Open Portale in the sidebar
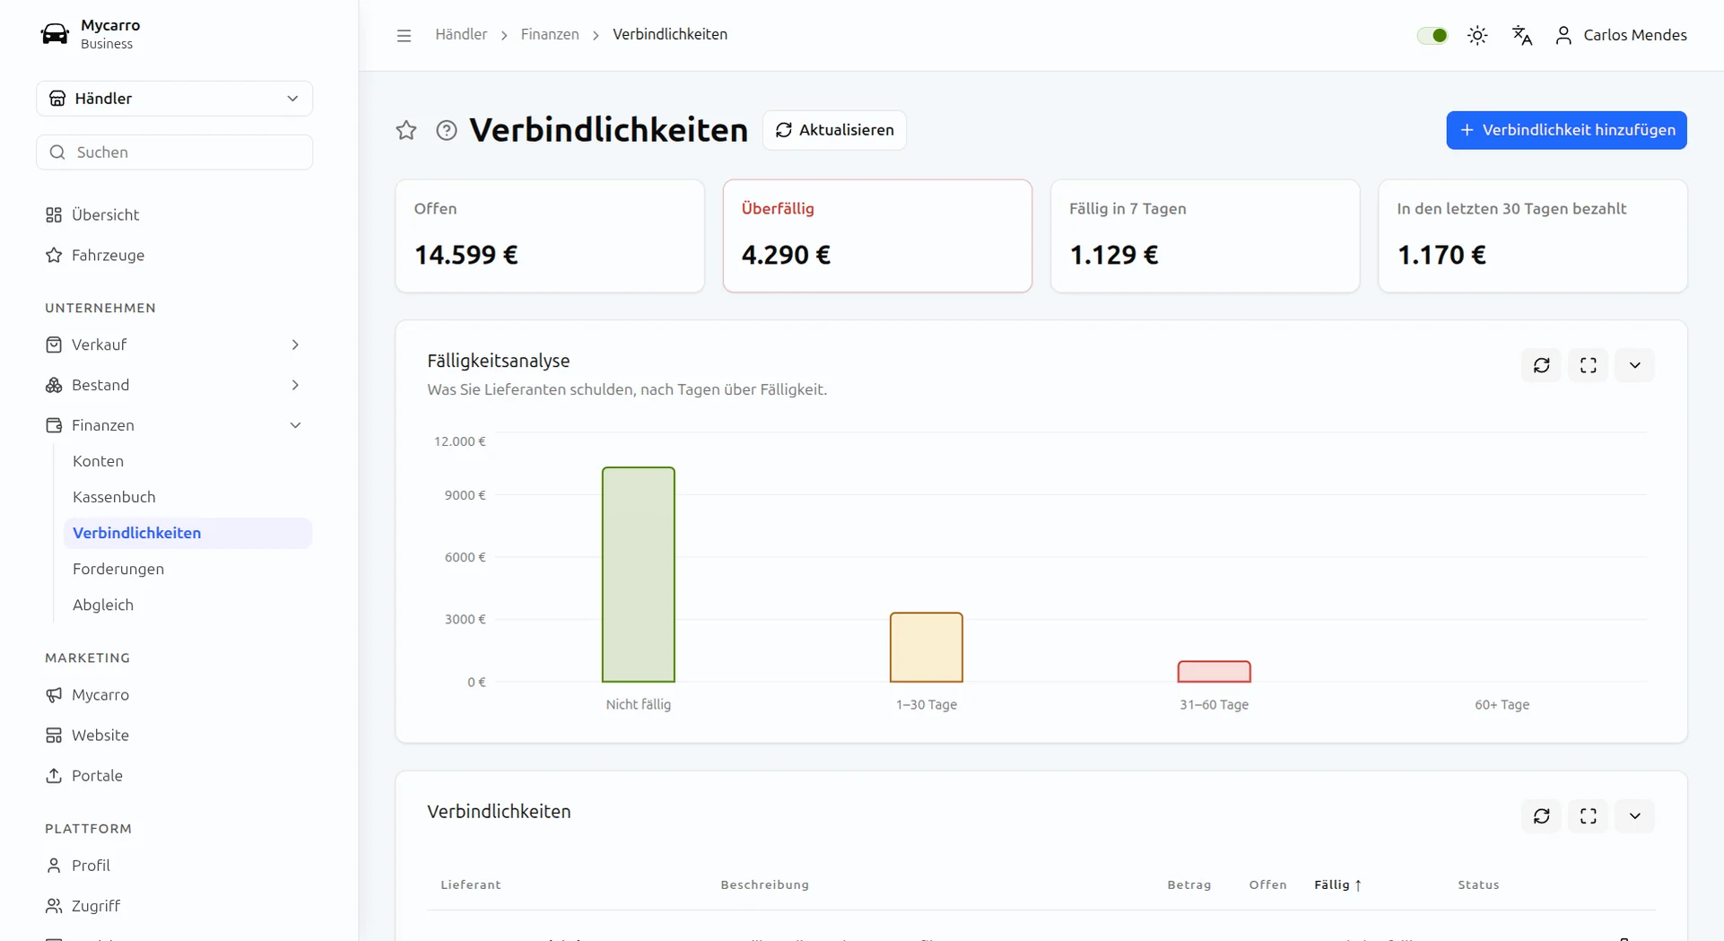Screen dimensions: 1724x941 (174, 775)
